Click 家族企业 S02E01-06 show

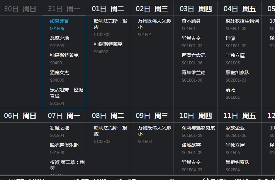[235, 128]
